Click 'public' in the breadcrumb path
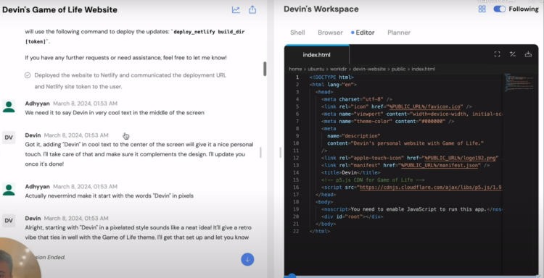Image resolution: width=544 pixels, height=278 pixels. tap(398, 69)
